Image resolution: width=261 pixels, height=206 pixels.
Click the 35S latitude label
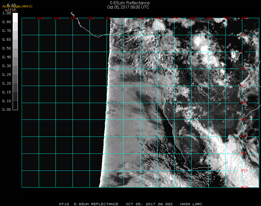[244, 170]
